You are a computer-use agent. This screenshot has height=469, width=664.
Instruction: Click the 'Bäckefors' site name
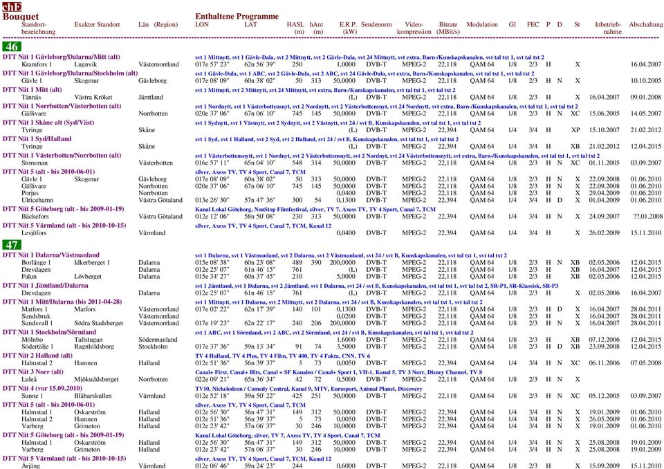tap(34, 217)
